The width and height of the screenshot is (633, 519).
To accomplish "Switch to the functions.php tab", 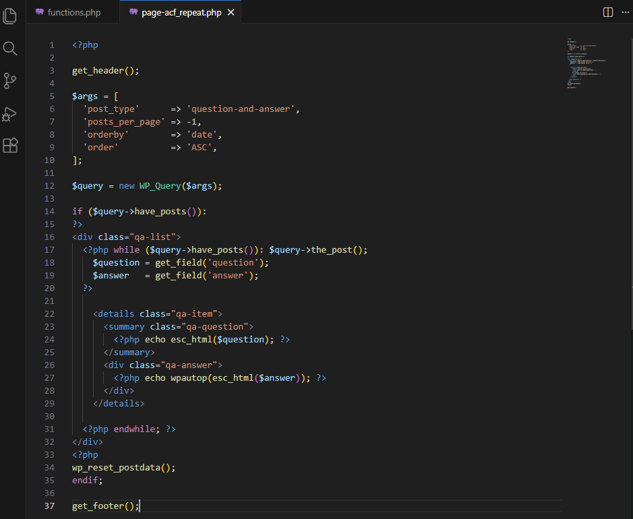I will pyautogui.click(x=73, y=12).
